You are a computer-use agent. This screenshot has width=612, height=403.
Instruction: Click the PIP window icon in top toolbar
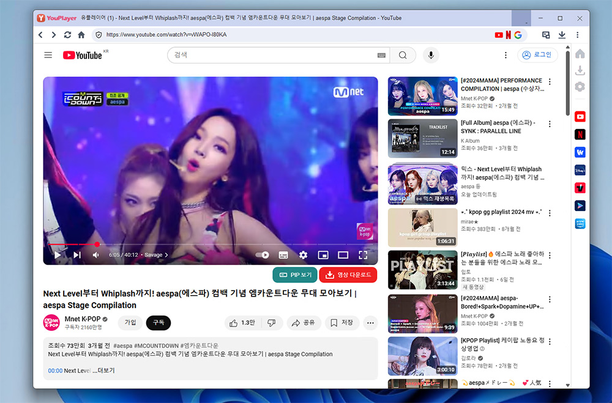[x=546, y=35]
